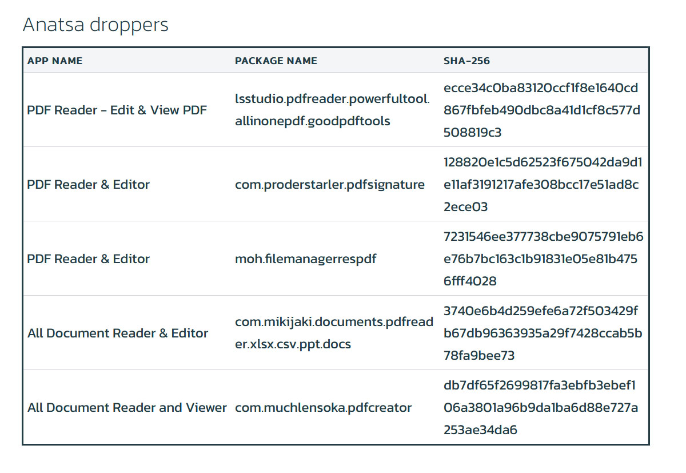Select hash starting with 128820e1c5d62523
The height and width of the screenshot is (473, 686).
[543, 184]
